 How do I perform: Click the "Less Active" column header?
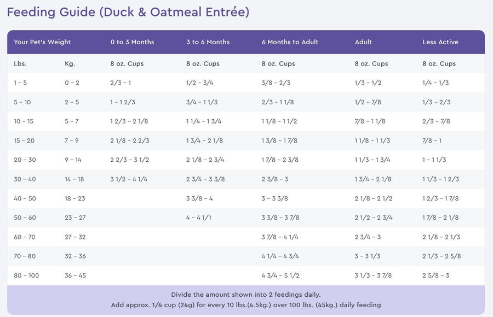440,42
